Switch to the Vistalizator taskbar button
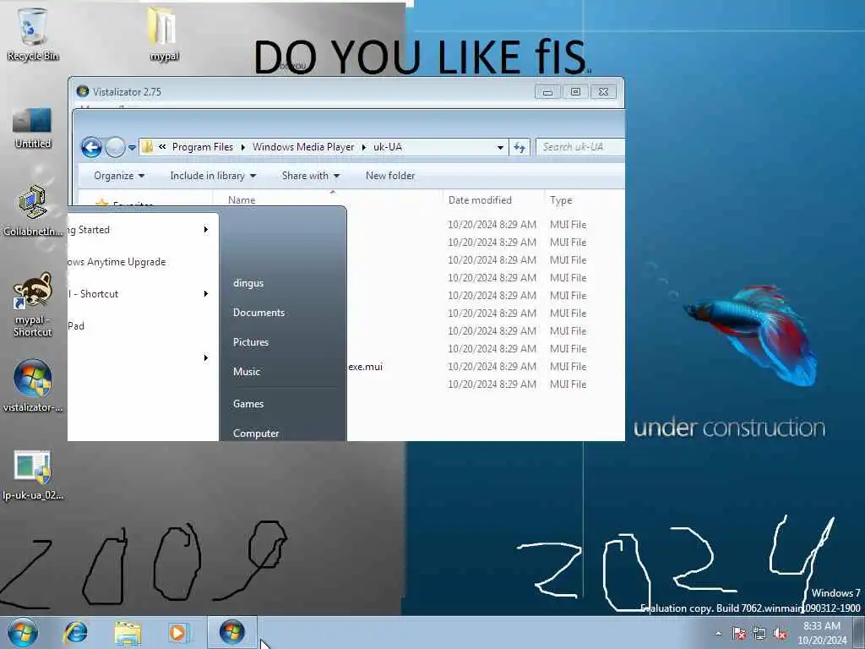Image resolution: width=865 pixels, height=649 pixels. pyautogui.click(x=232, y=632)
